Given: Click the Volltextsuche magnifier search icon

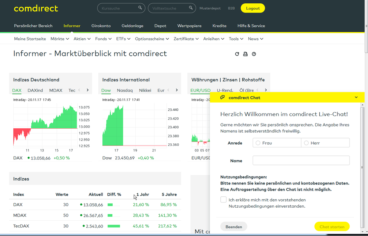Looking at the screenshot, I should pos(191,8).
